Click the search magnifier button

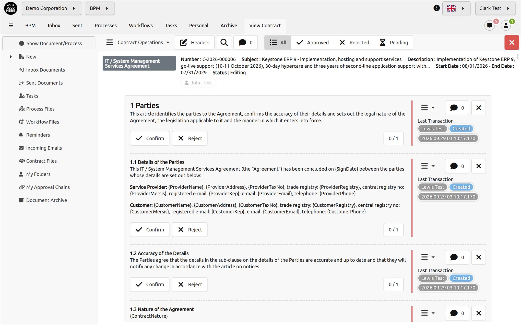click(x=224, y=42)
